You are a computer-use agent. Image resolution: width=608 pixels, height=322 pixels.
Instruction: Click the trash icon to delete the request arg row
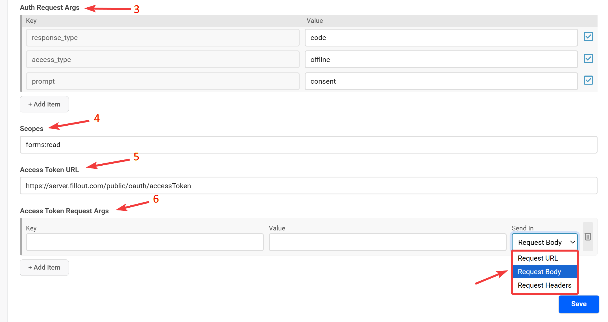(588, 237)
